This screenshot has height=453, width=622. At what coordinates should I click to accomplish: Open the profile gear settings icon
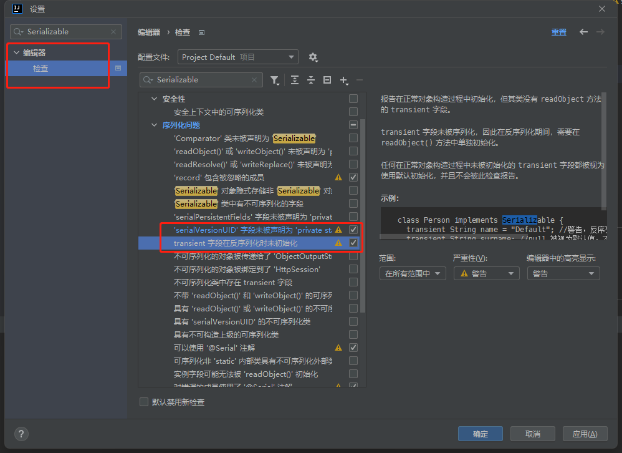313,57
